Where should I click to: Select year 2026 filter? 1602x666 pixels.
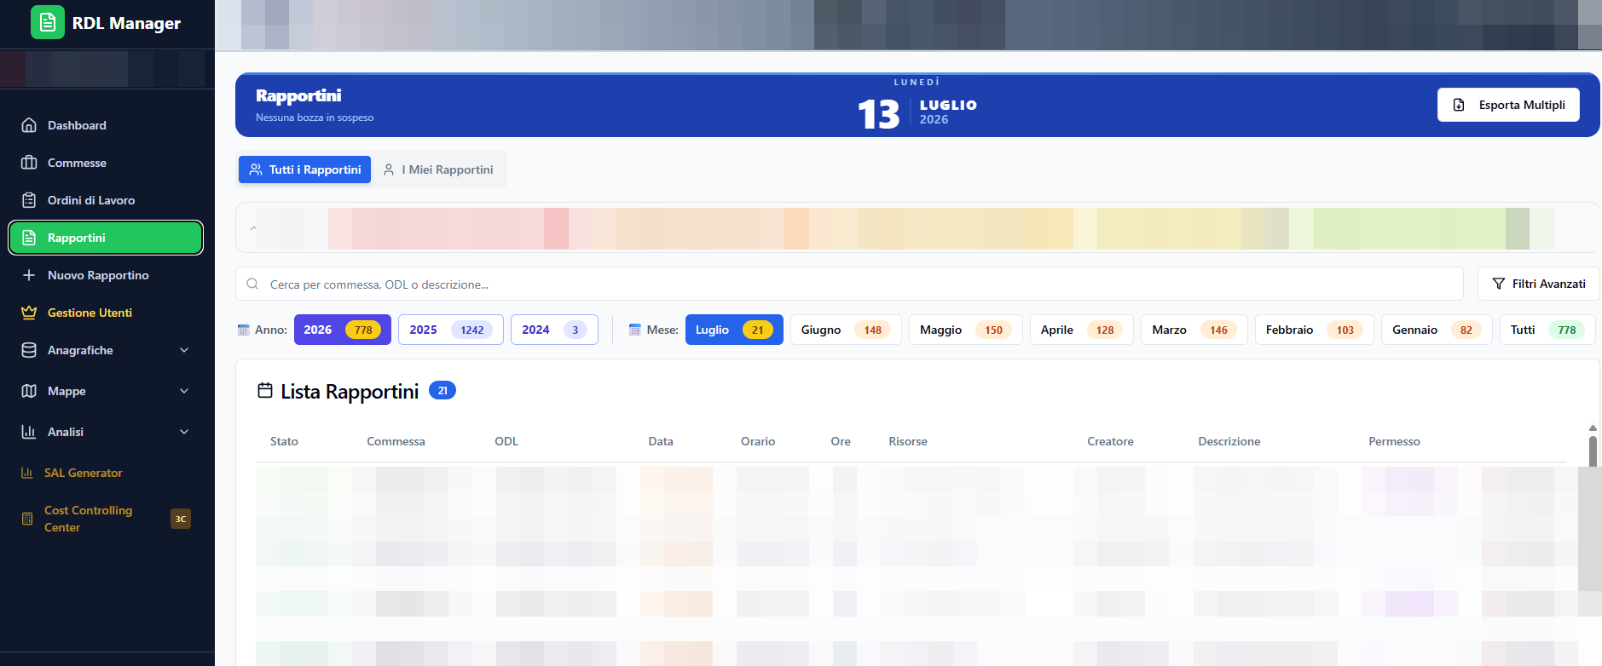click(343, 330)
